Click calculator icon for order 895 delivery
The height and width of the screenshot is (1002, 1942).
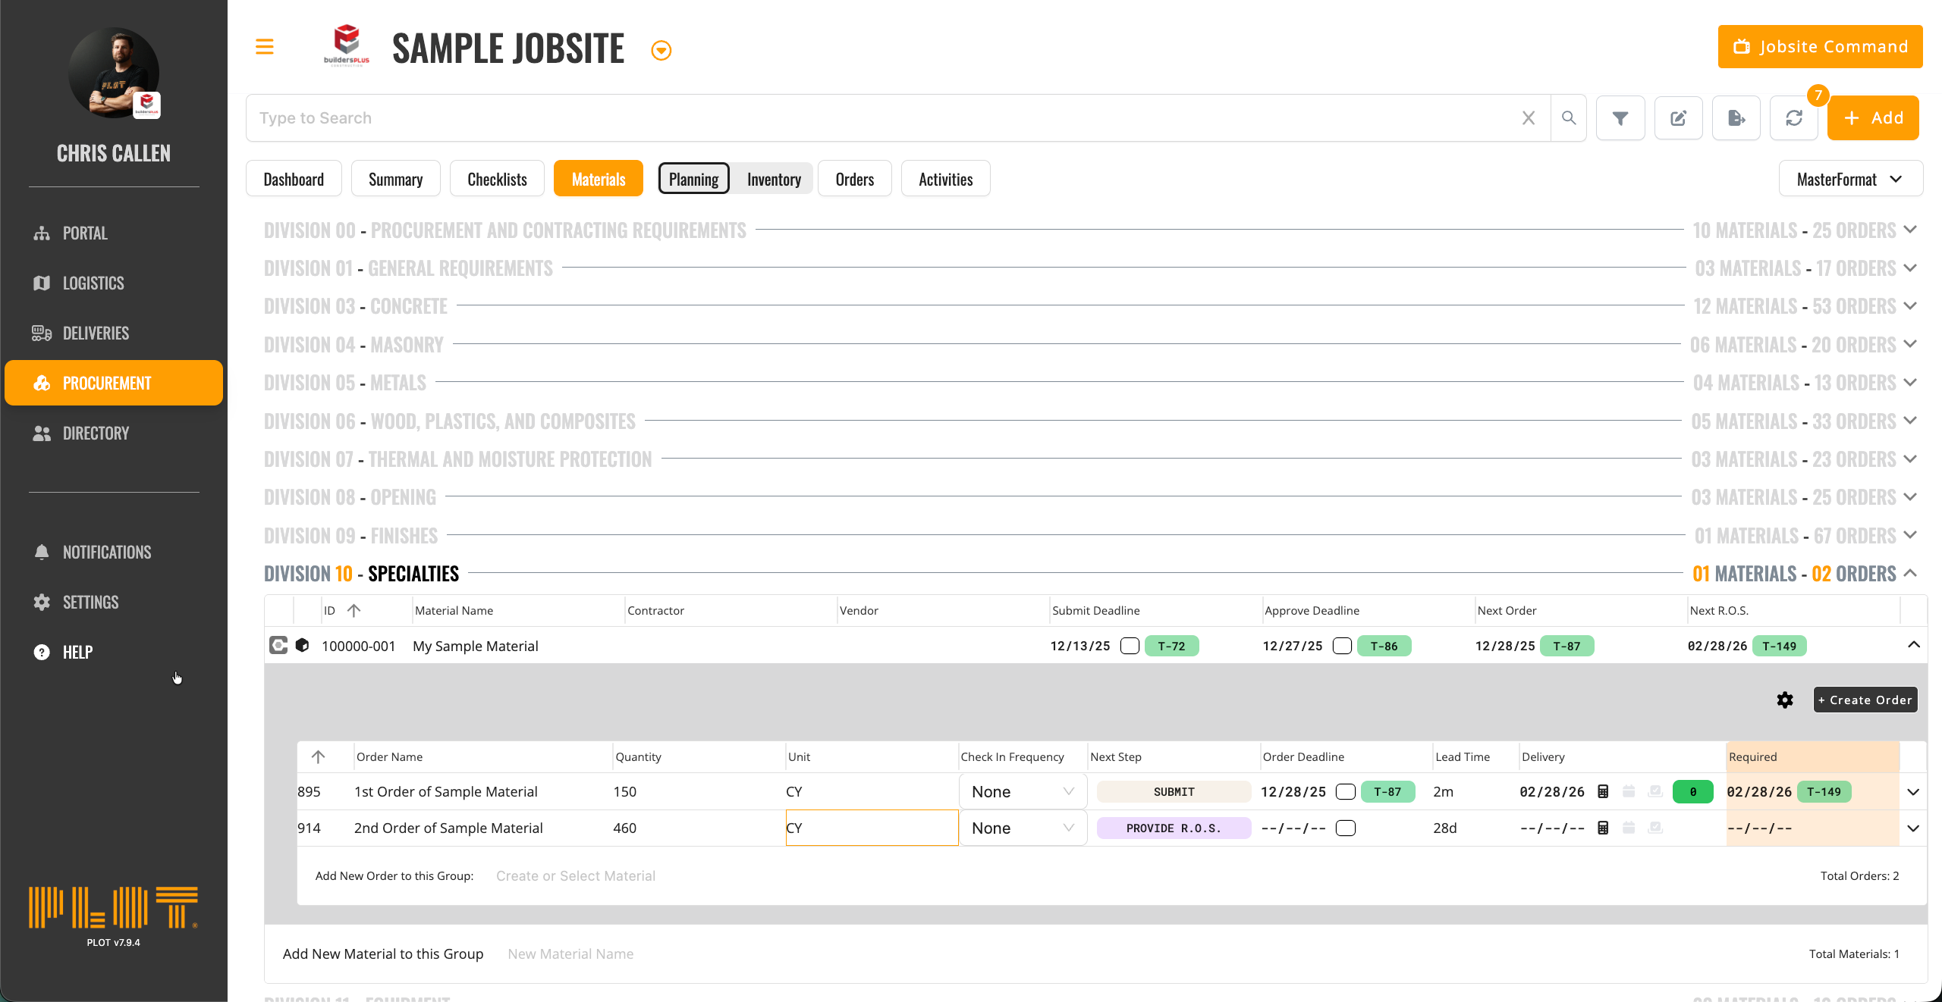(x=1603, y=791)
